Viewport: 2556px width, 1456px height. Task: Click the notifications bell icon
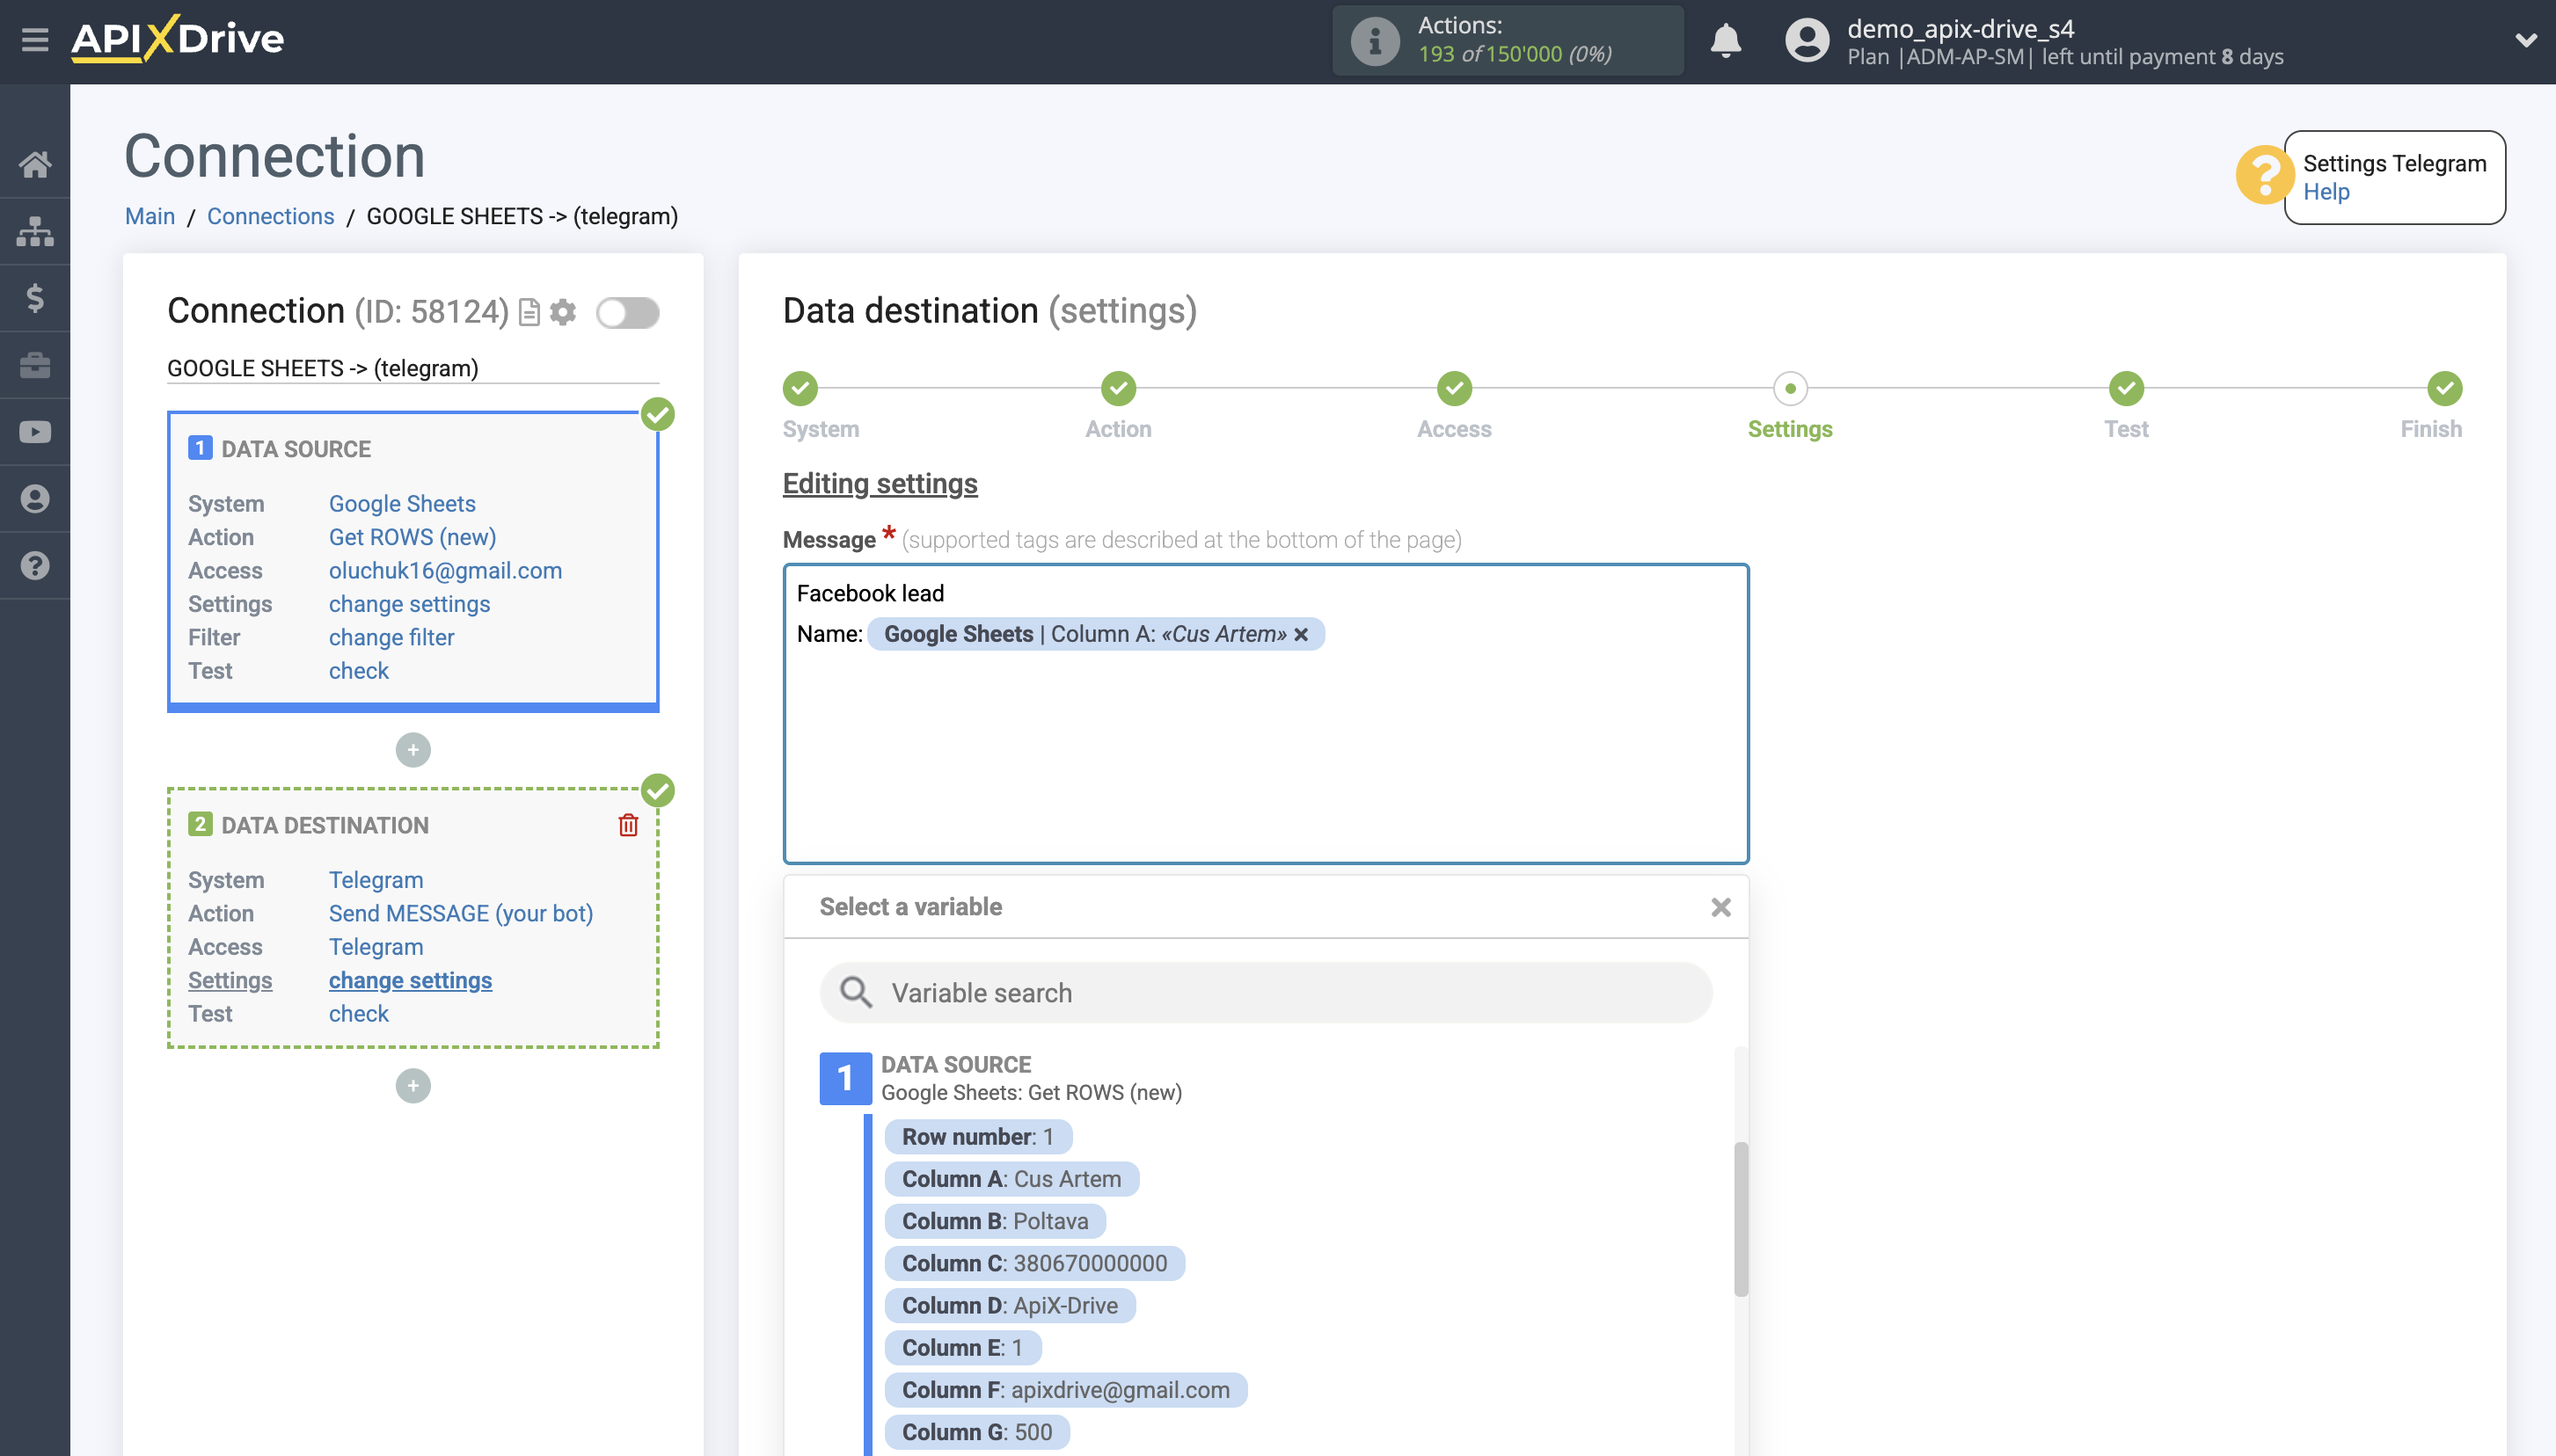click(x=1725, y=41)
